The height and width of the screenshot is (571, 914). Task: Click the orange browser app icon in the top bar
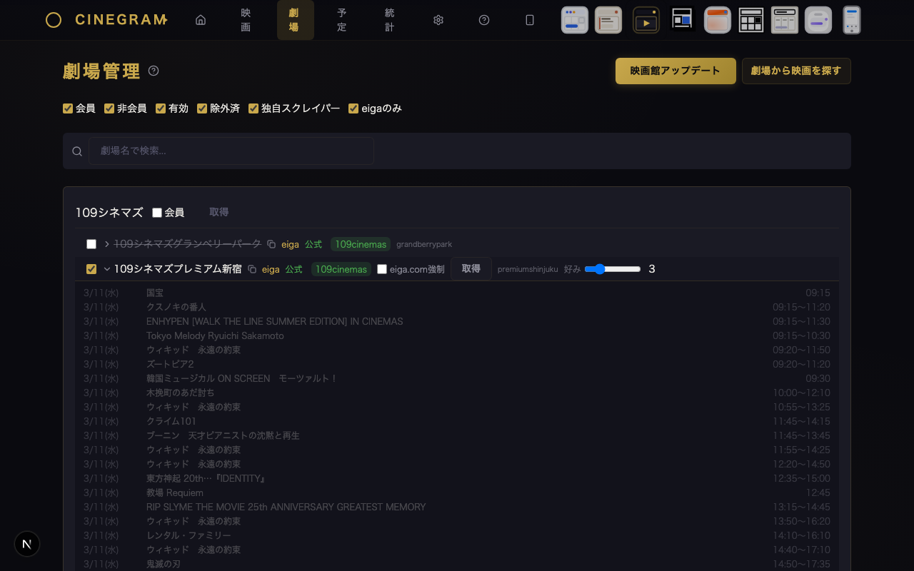(x=717, y=20)
